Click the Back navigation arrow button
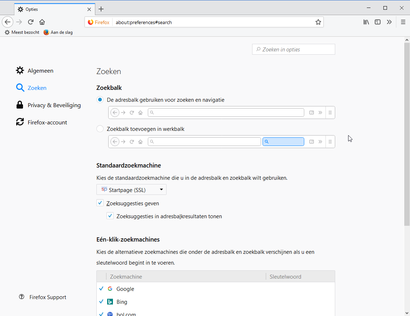 click(x=8, y=22)
